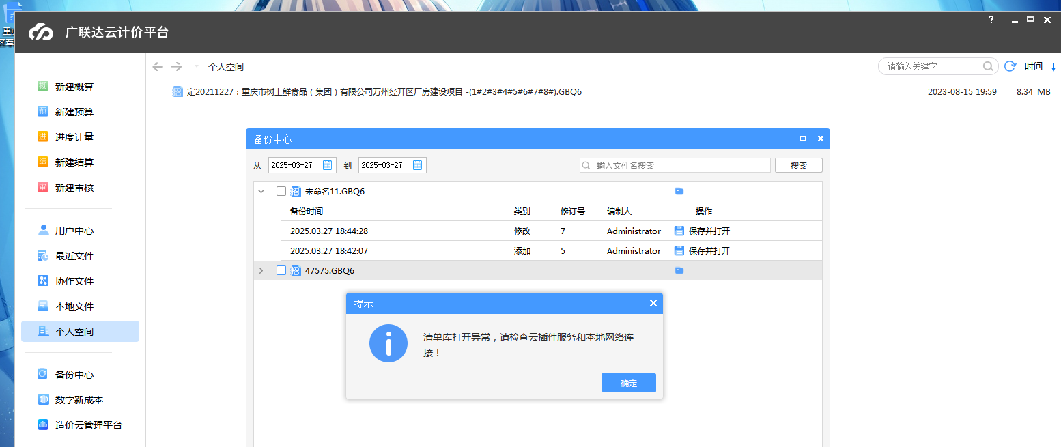1061x447 pixels.
Task: Select the 重庆市树上鲜食品 GBQ6 file row
Action: [x=604, y=91]
